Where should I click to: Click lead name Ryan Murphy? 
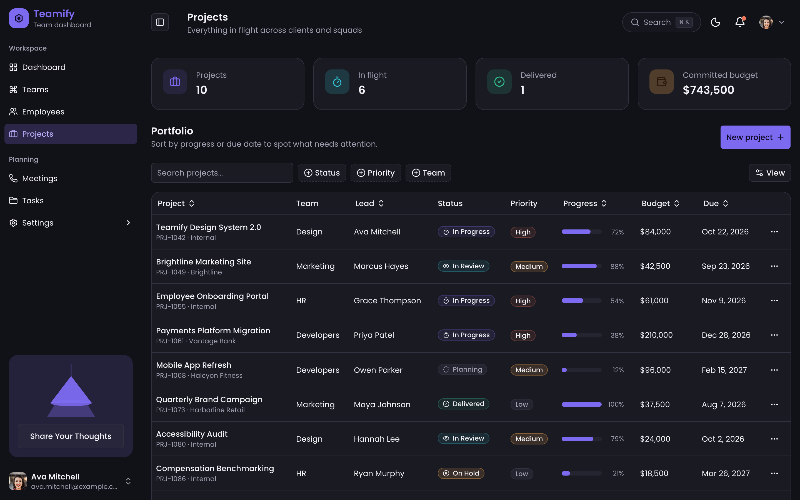pos(379,474)
